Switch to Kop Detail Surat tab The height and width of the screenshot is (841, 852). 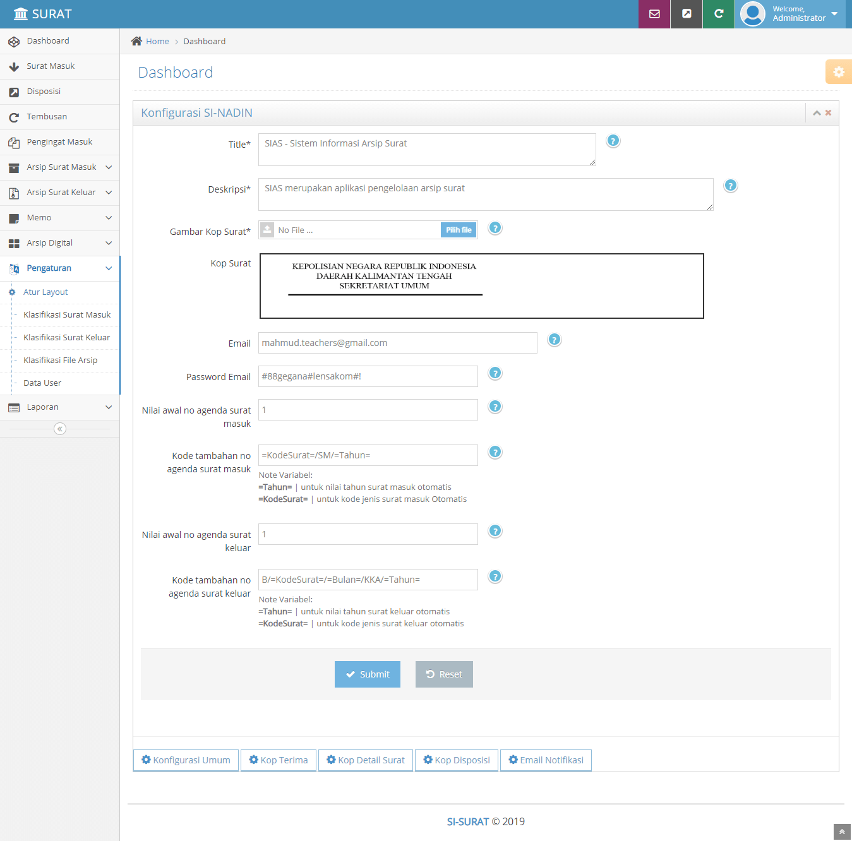coord(366,760)
